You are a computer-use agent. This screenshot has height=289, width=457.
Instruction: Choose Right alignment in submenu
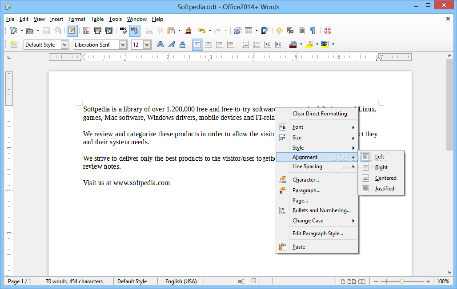[381, 167]
